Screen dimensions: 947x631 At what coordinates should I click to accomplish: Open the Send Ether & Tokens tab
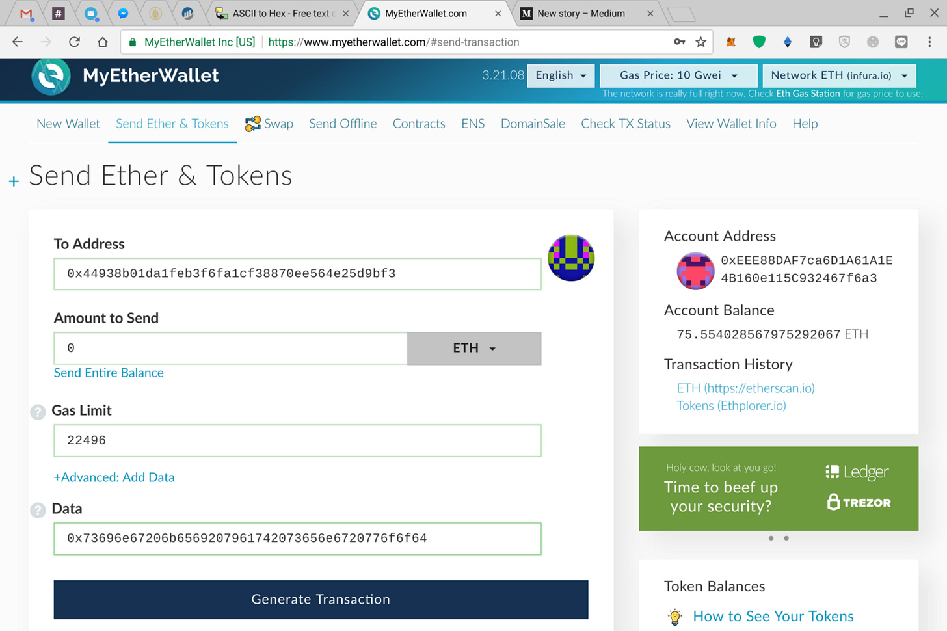pyautogui.click(x=172, y=124)
